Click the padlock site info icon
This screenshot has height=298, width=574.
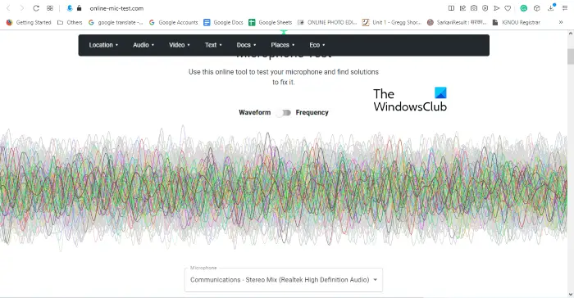(79, 8)
